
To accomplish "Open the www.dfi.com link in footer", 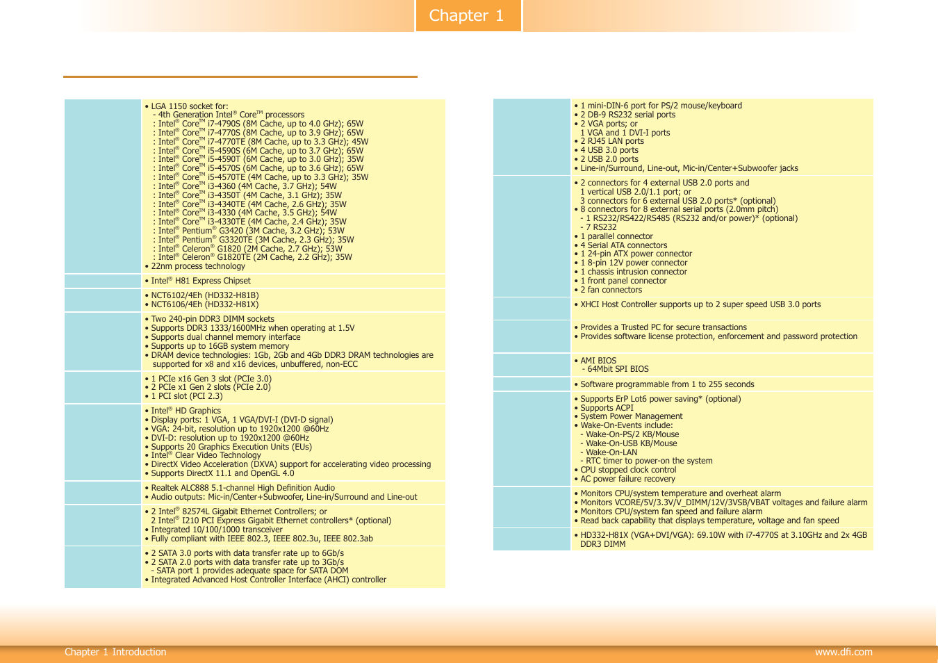I will coord(844,652).
